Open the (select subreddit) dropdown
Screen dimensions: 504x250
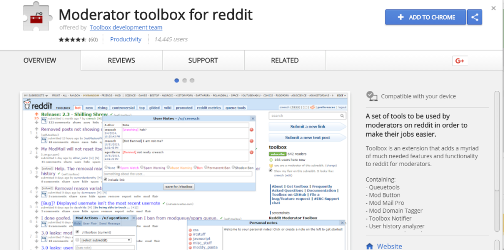point(106,240)
